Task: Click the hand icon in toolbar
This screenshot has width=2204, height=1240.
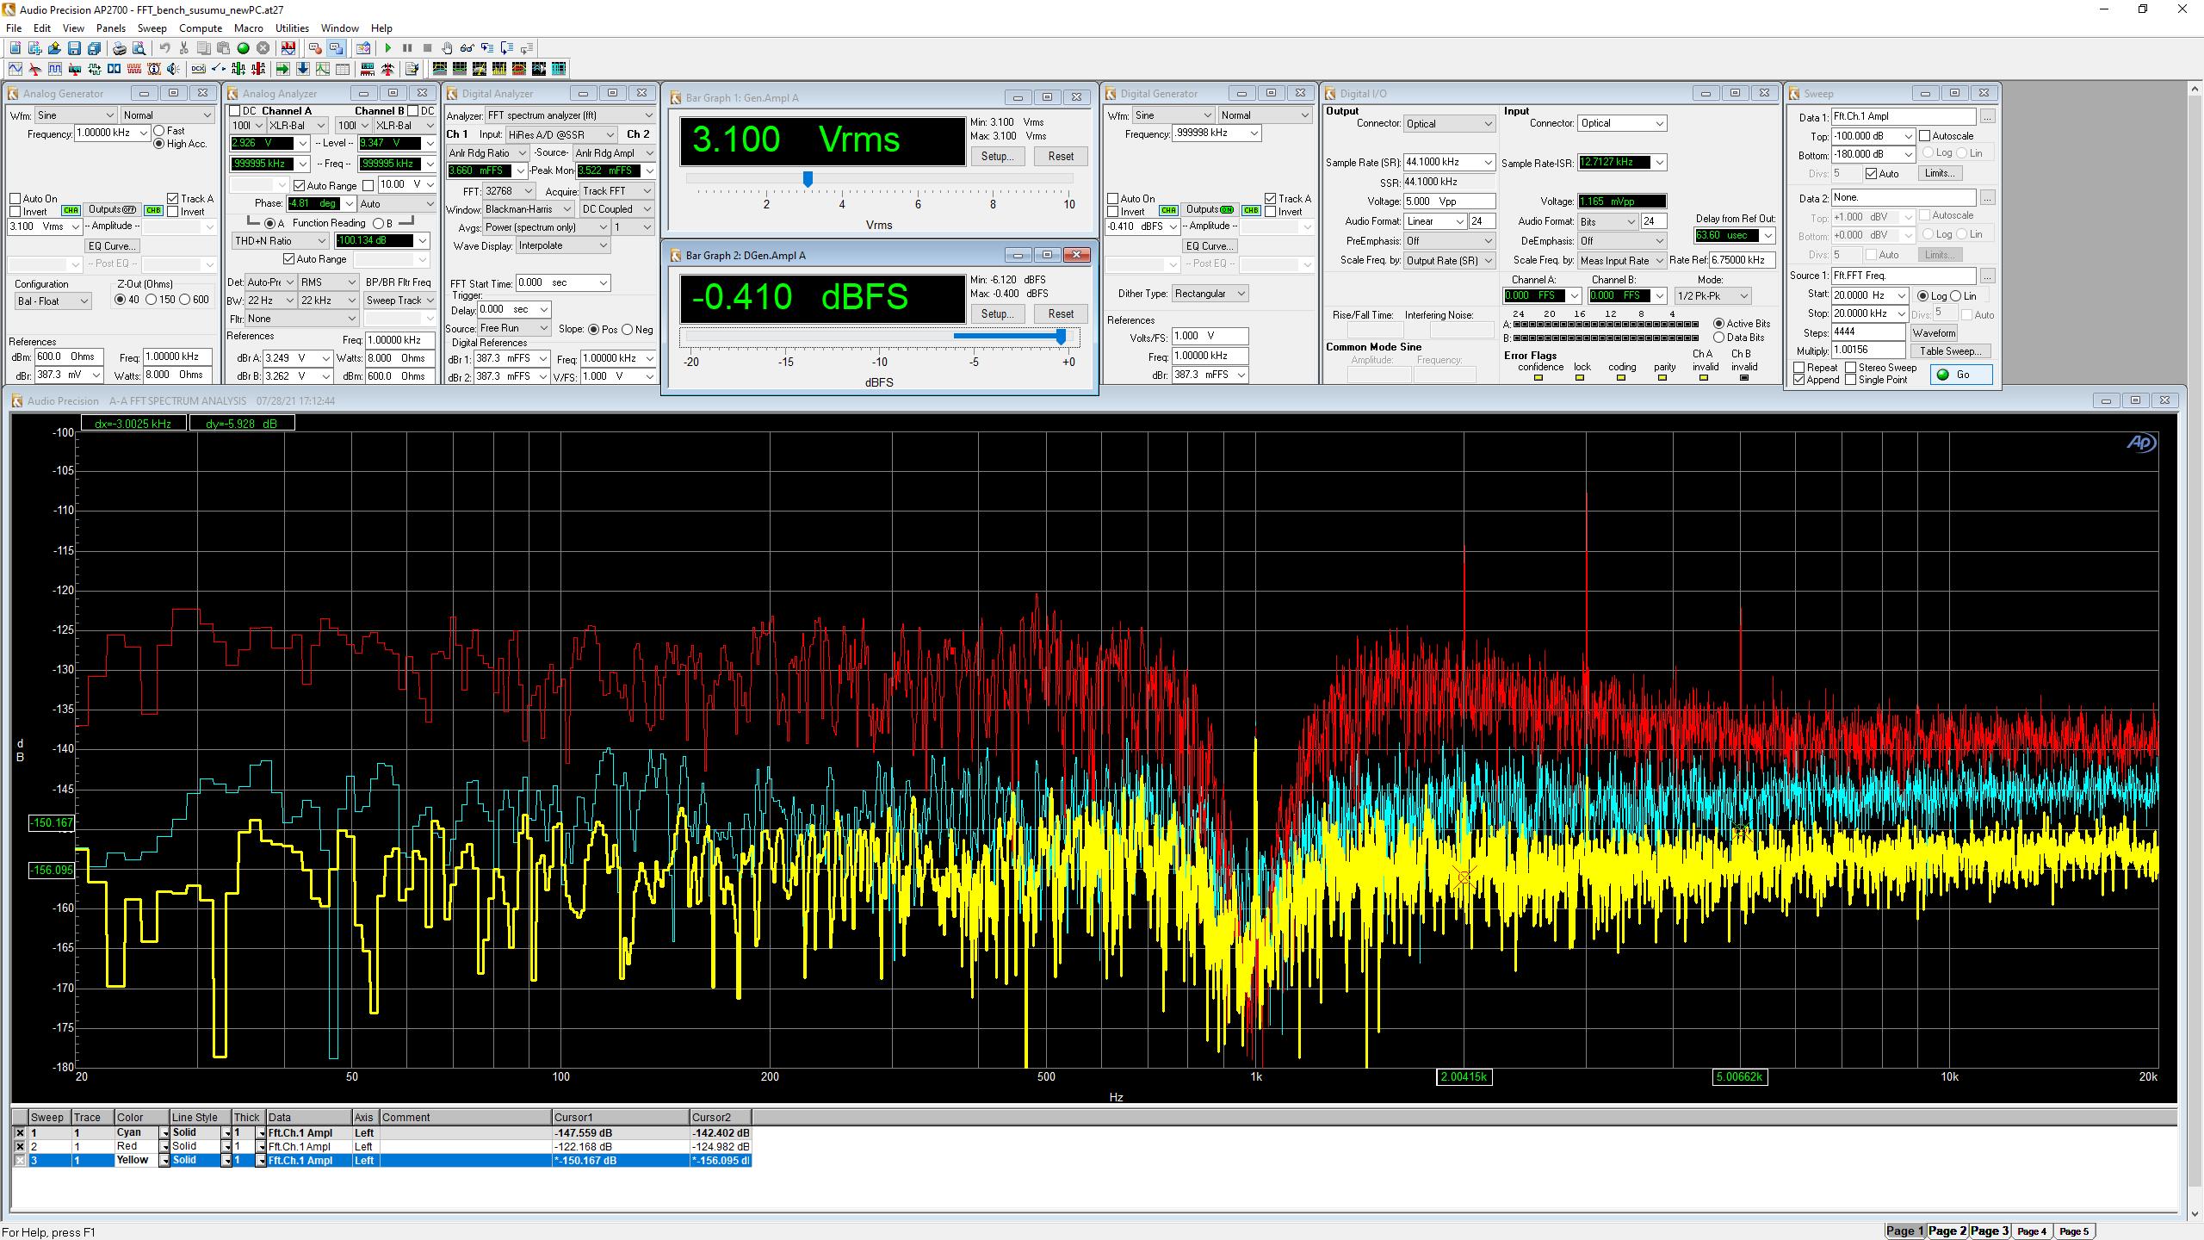Action: 447,48
